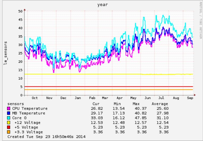Click the 'Core 0' legend label
Viewport: 203px width, 141px height.
[19, 118]
